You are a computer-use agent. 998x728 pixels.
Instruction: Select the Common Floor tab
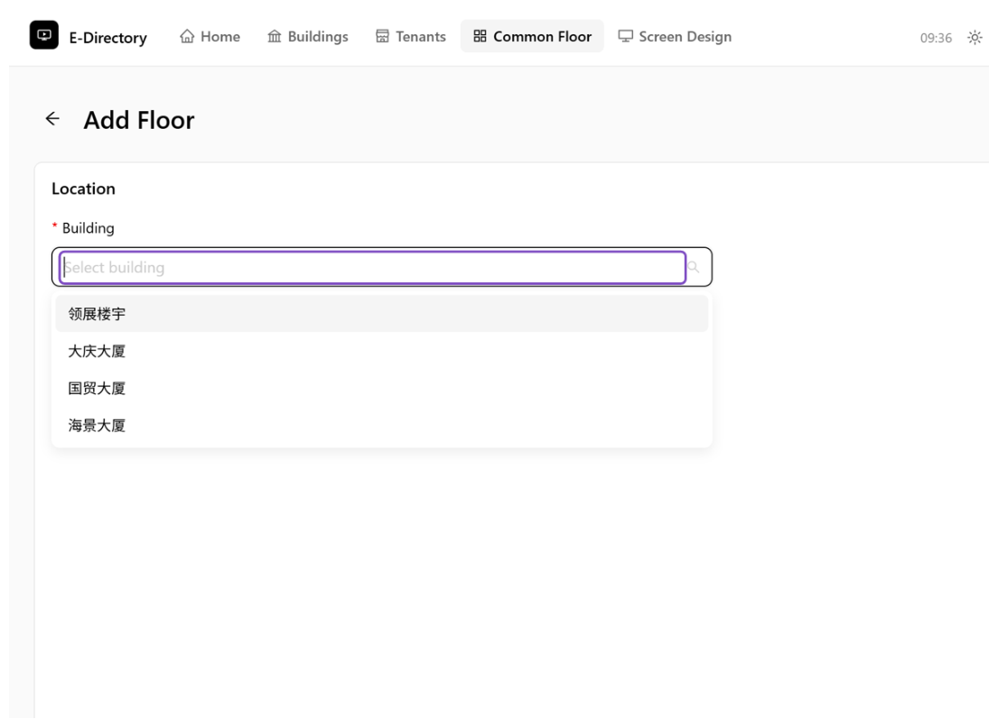tap(532, 36)
